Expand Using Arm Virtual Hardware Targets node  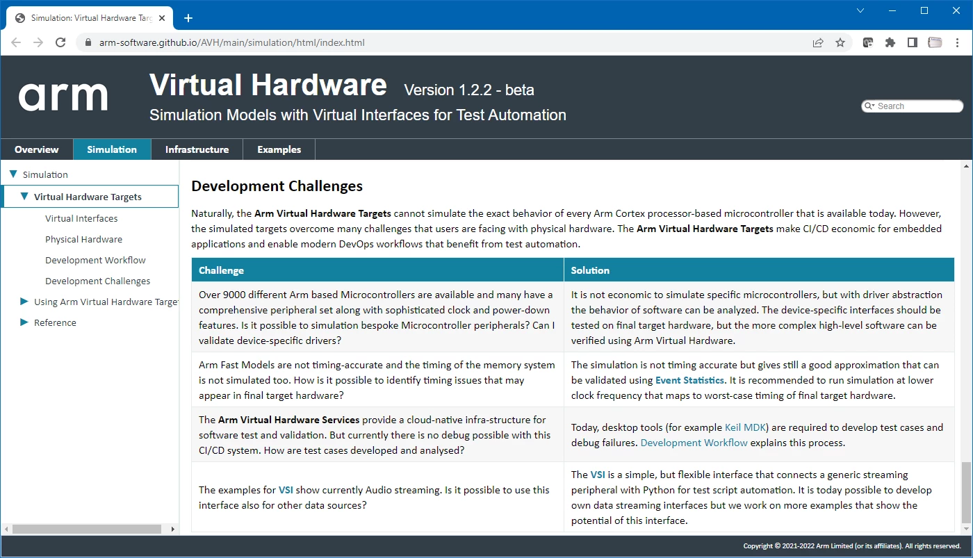pyautogui.click(x=24, y=302)
